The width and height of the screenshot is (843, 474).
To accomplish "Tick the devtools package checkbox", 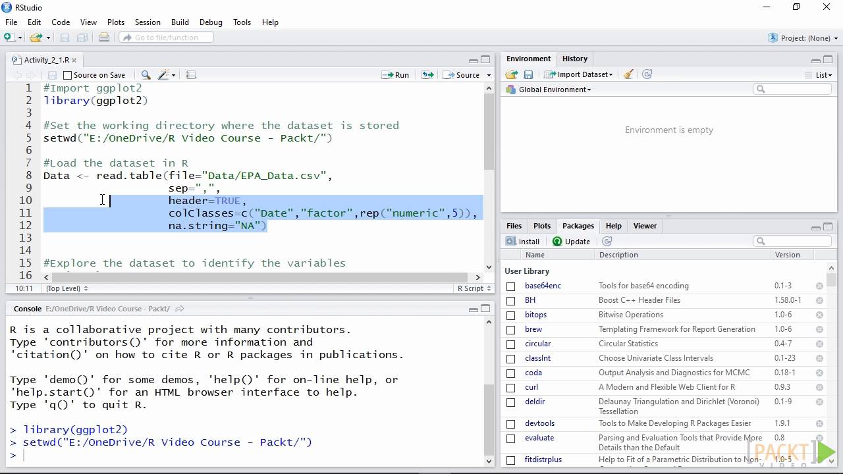I will click(x=511, y=423).
